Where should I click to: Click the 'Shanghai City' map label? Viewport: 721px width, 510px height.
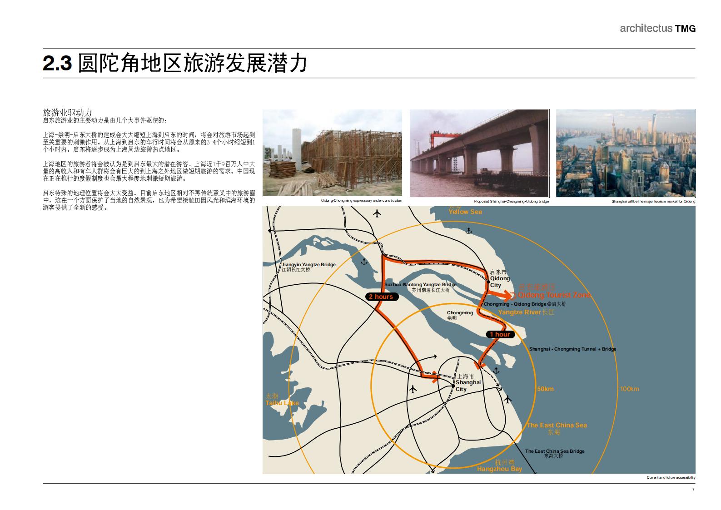pyautogui.click(x=468, y=386)
